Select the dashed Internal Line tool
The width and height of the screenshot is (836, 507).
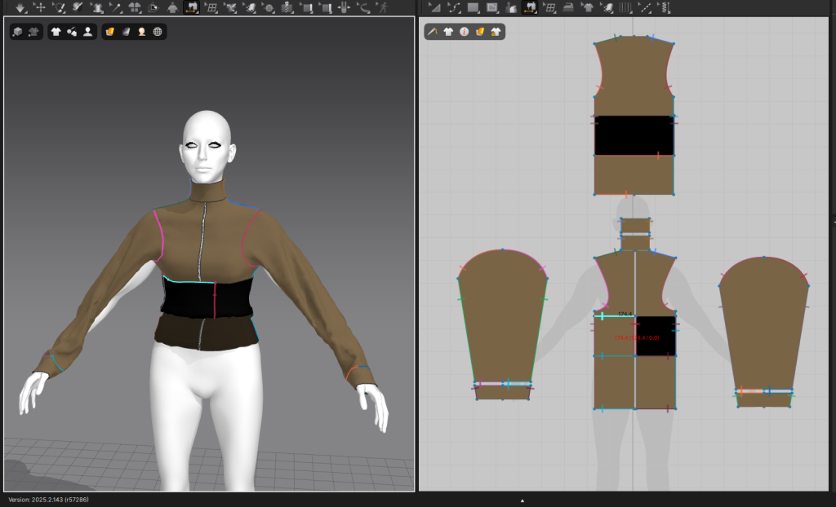645,7
